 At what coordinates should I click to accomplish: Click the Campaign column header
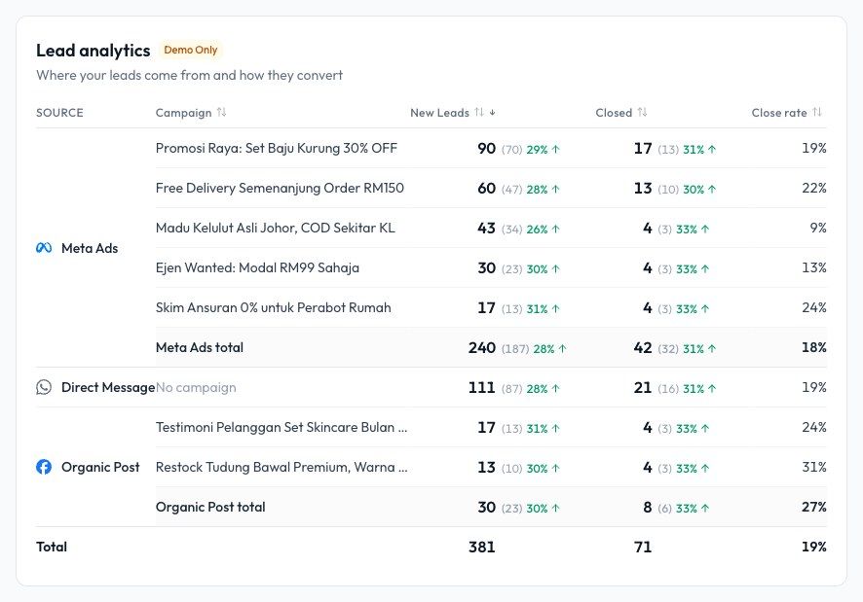(x=184, y=113)
